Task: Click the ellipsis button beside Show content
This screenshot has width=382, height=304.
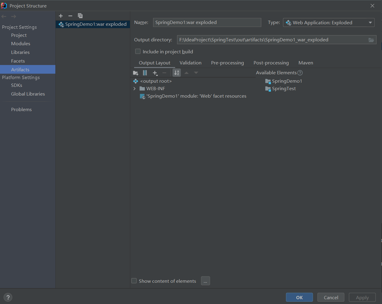Action: click(205, 281)
